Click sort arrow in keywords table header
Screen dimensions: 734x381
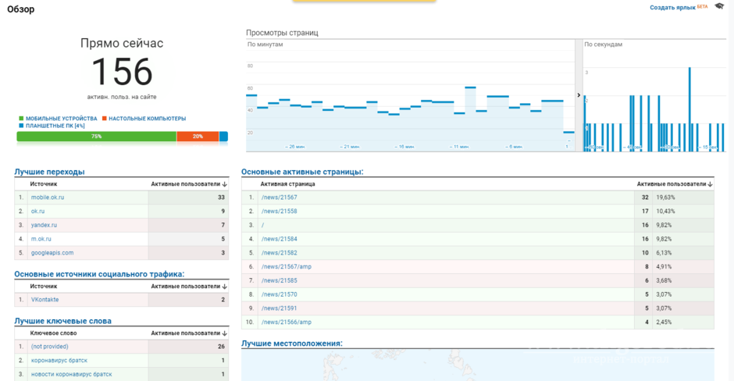click(x=225, y=333)
